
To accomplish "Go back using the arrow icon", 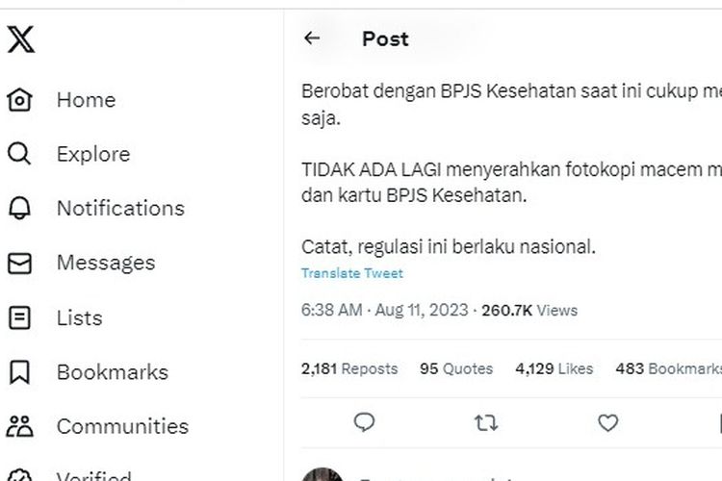I will [311, 38].
